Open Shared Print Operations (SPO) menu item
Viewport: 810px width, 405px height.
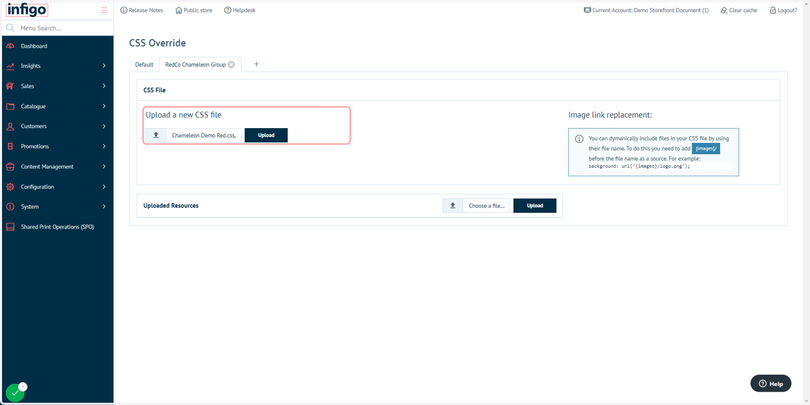click(x=57, y=227)
